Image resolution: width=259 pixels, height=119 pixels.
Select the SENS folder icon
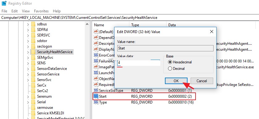[x=33, y=63]
